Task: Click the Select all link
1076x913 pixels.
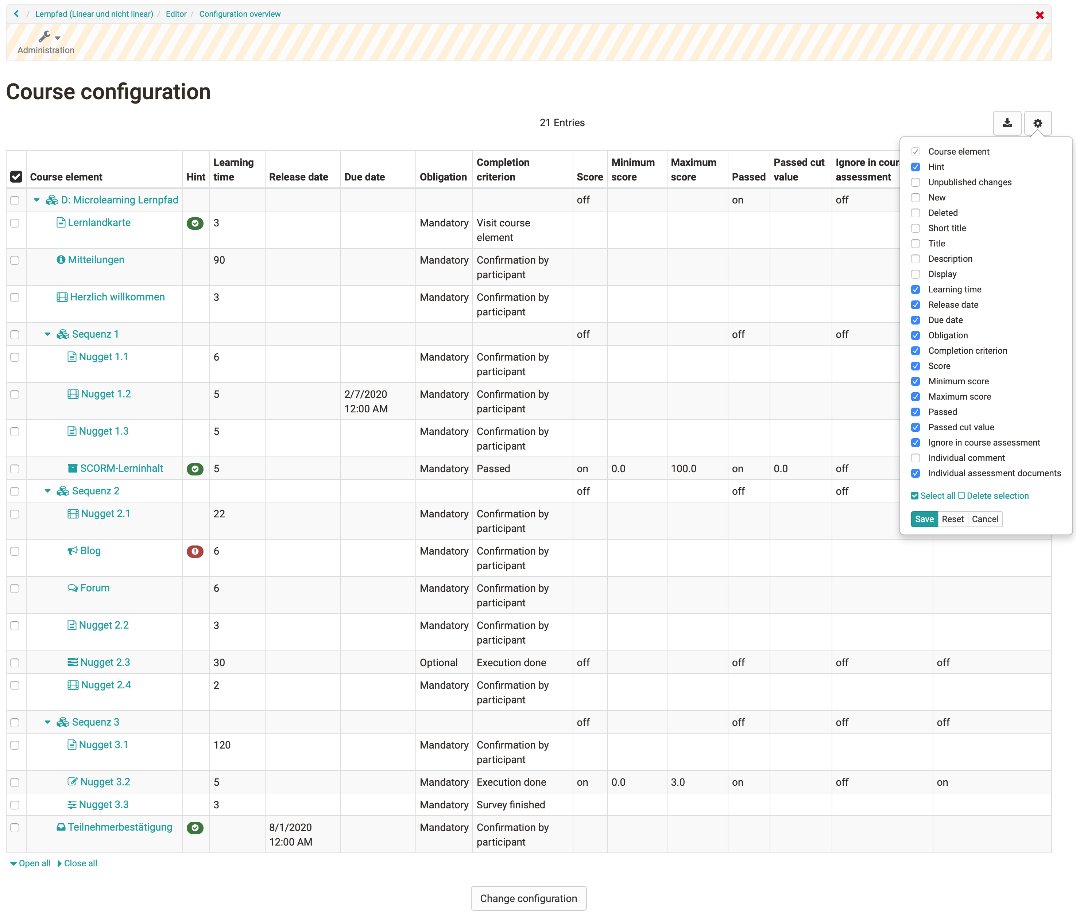Action: click(x=933, y=496)
